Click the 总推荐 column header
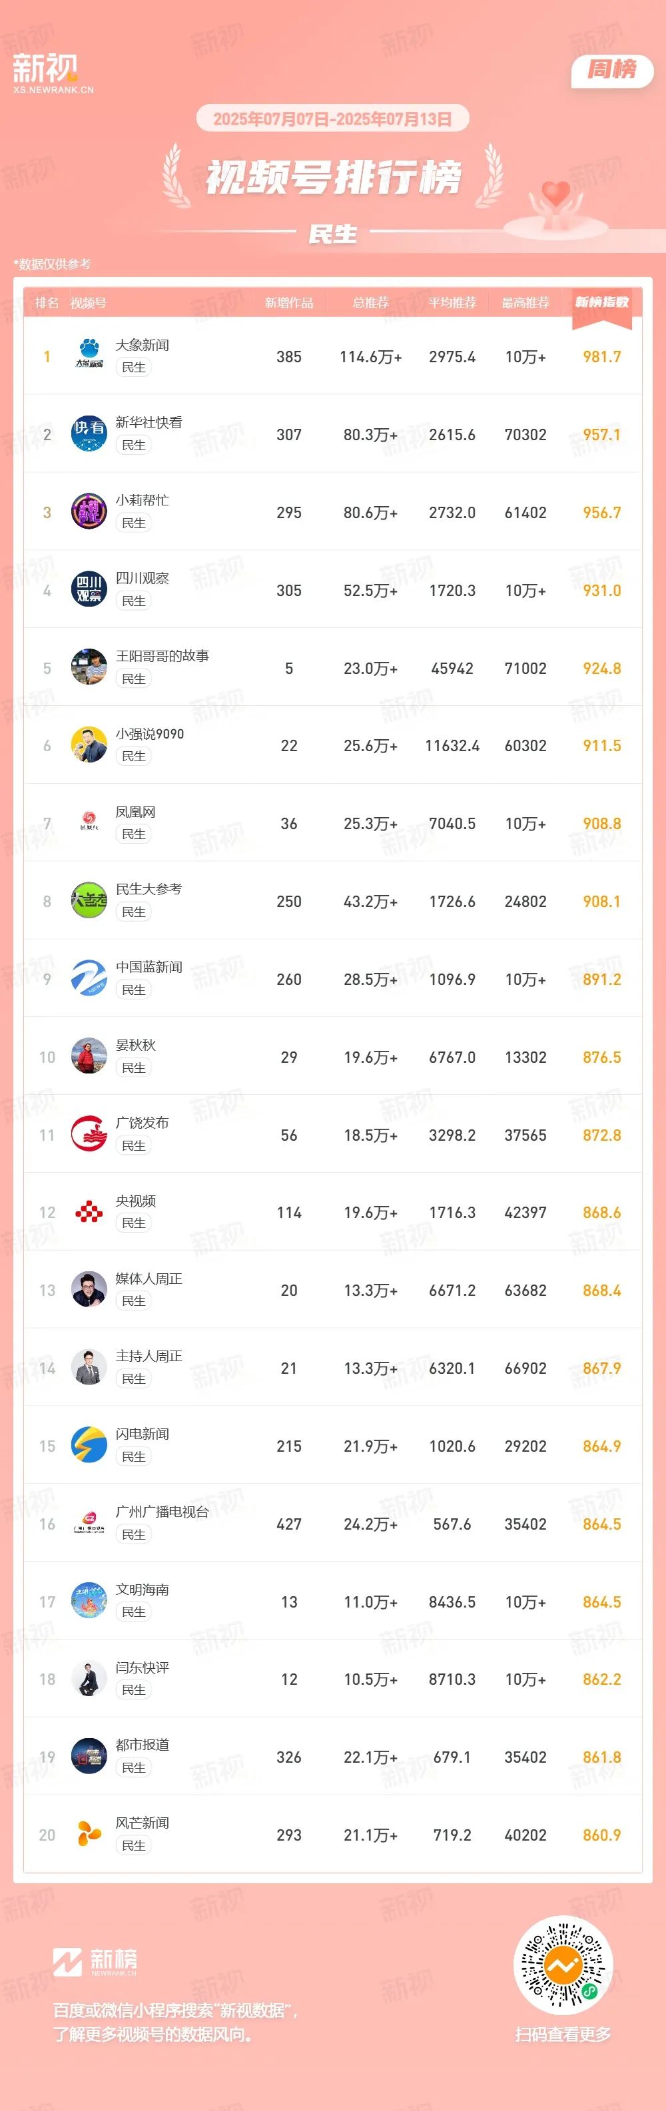The image size is (666, 2111). [370, 302]
